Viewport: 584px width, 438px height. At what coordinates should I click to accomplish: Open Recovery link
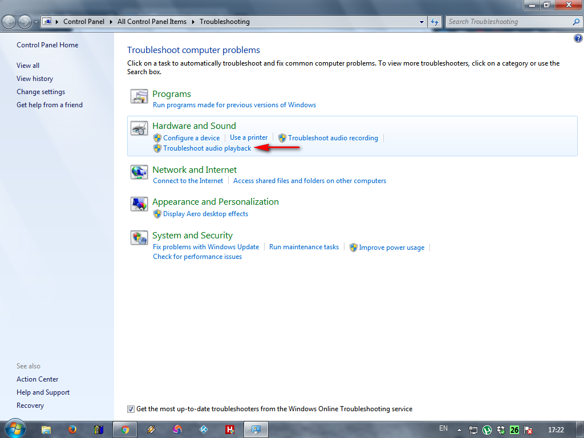pyautogui.click(x=30, y=405)
